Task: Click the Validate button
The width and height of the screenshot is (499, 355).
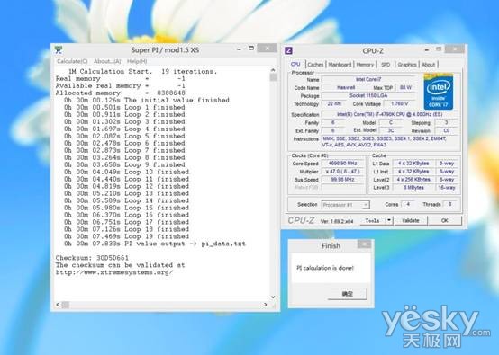Action: [x=411, y=220]
